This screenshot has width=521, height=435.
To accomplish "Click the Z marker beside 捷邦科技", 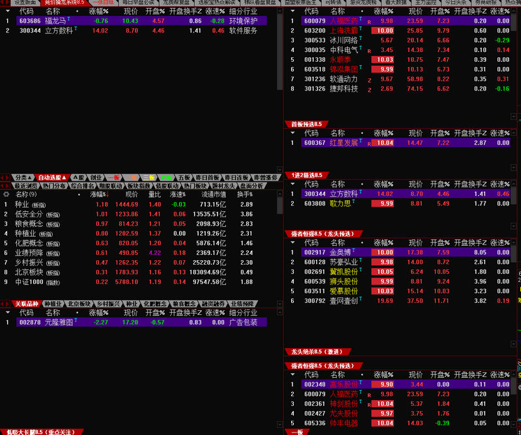I will pyautogui.click(x=369, y=90).
